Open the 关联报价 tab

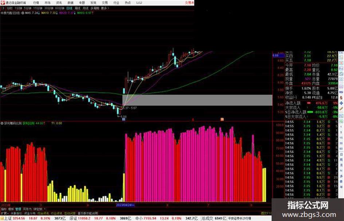(x=16, y=213)
